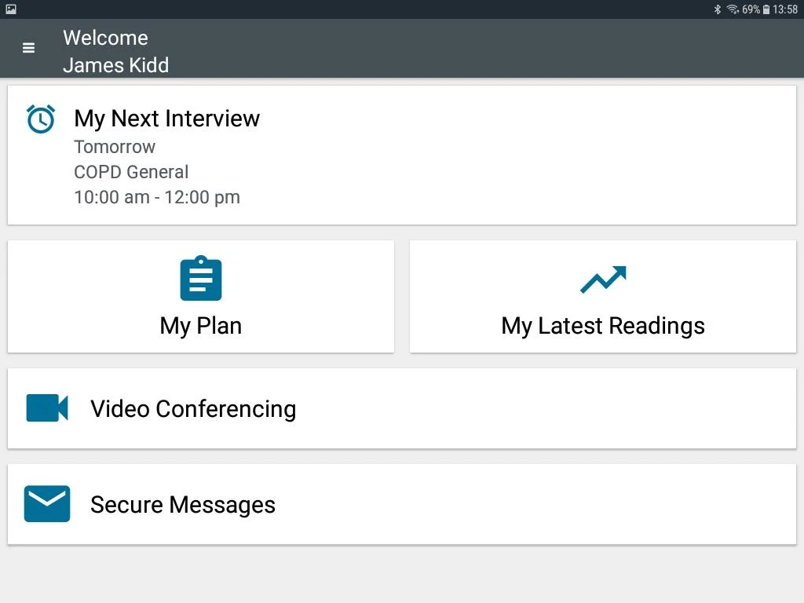
Task: Tap the picture notification icon in status bar
Action: [x=11, y=9]
